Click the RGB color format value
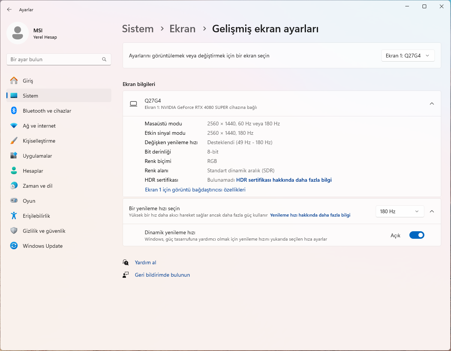This screenshot has width=451, height=351. coord(212,161)
